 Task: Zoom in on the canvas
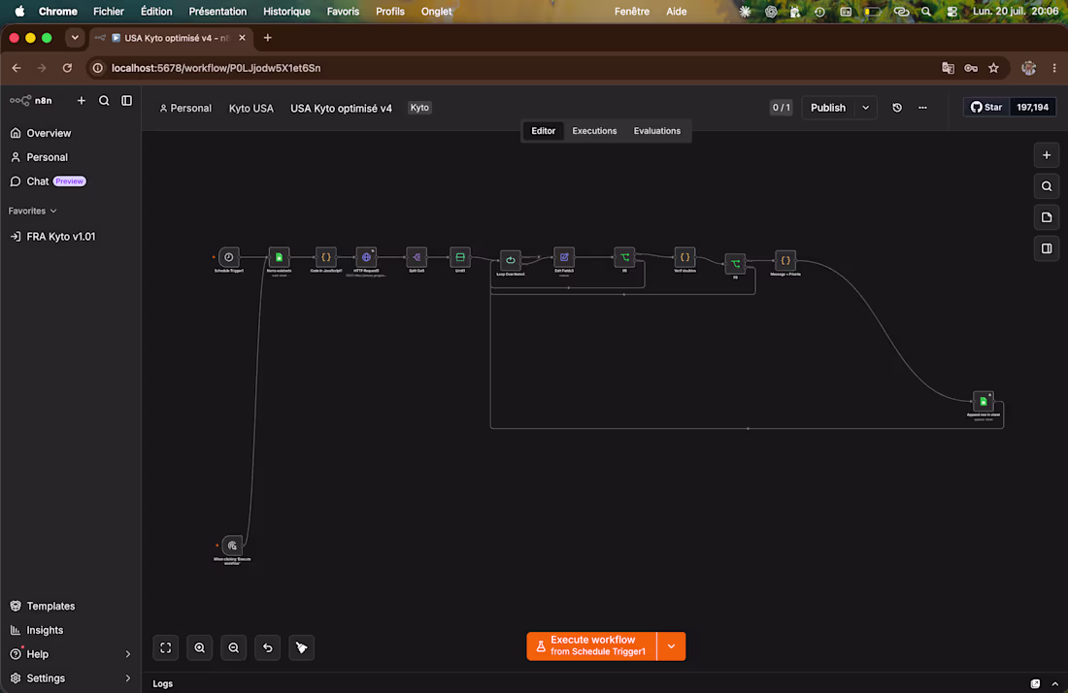coord(200,648)
